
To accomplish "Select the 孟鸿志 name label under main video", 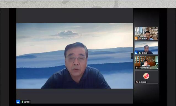I will tap(27, 102).
